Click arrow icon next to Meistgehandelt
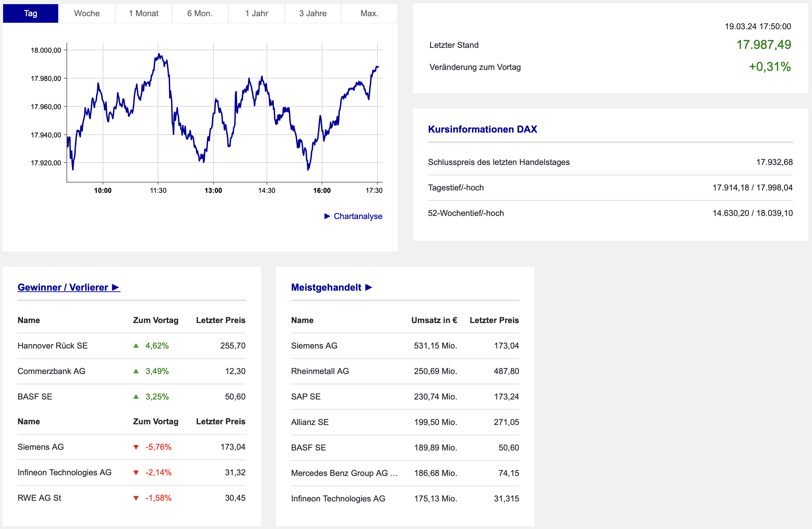 coord(369,287)
